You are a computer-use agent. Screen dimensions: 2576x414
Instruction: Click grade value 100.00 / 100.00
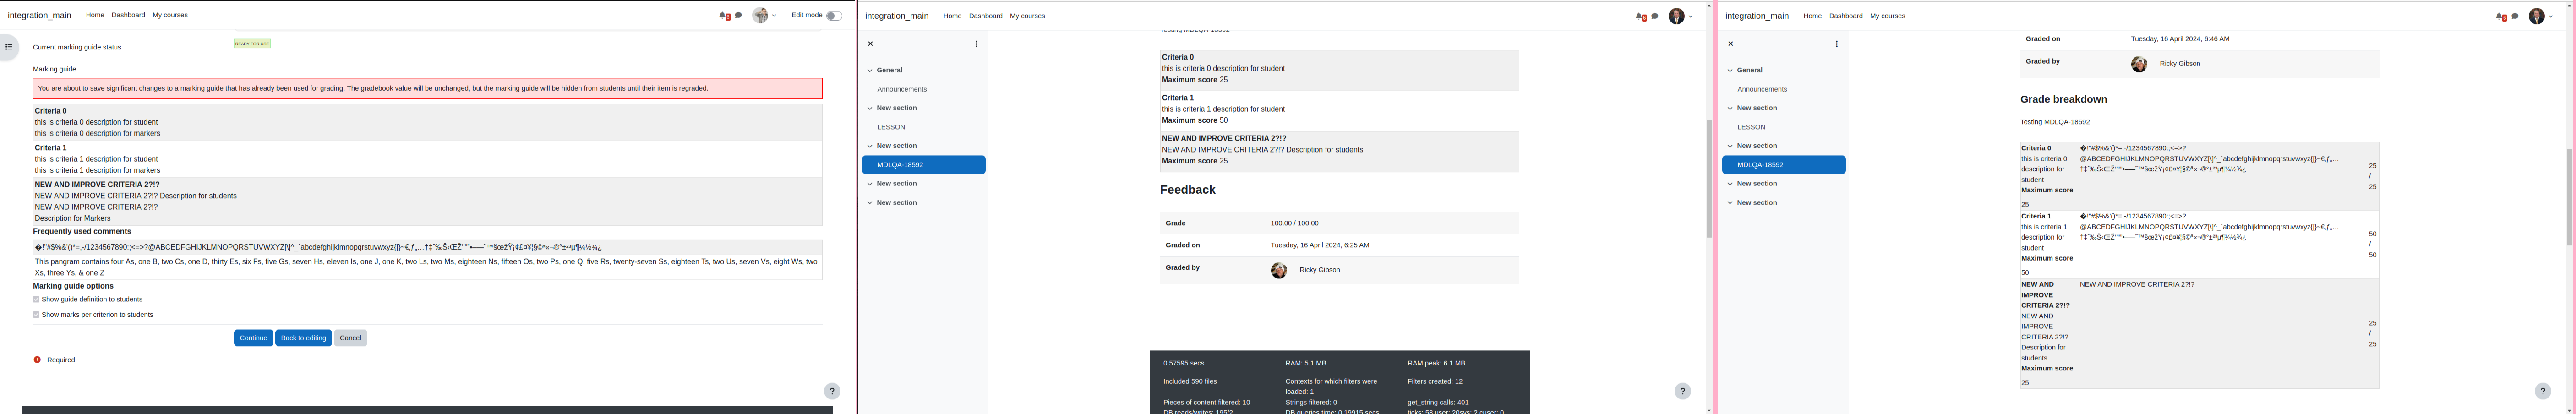(x=1294, y=223)
